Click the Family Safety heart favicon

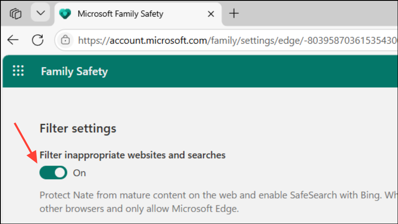pyautogui.click(x=65, y=14)
